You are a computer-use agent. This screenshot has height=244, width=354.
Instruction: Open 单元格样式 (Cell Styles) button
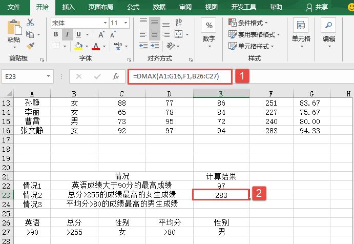coord(256,46)
